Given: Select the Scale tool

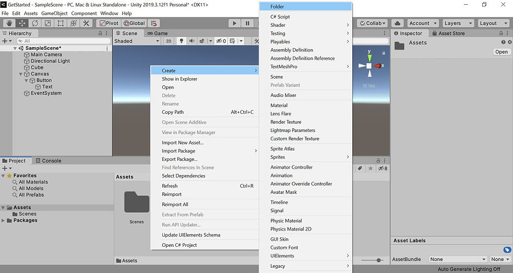Looking at the screenshot, I should [x=48, y=23].
